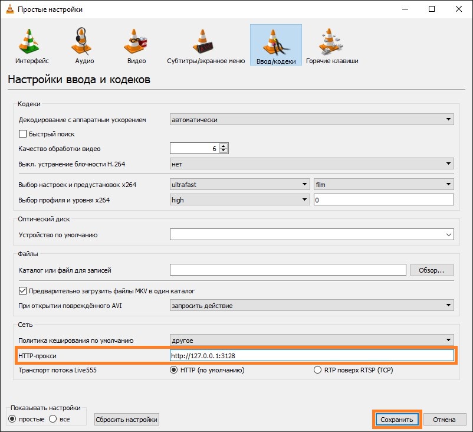This screenshot has width=473, height=432.
Task: Select the Ввод/кодеки settings icon
Action: tap(275, 42)
